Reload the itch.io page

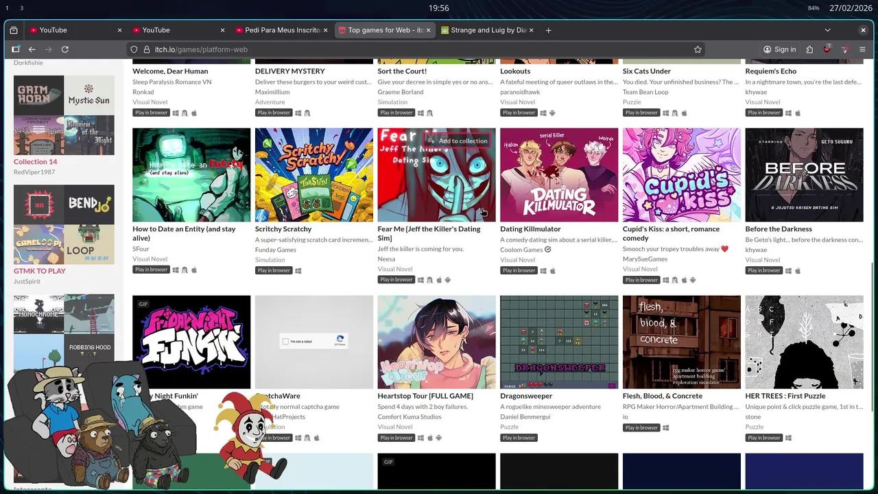click(x=64, y=49)
